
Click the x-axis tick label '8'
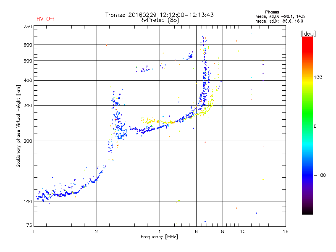coord(223,231)
